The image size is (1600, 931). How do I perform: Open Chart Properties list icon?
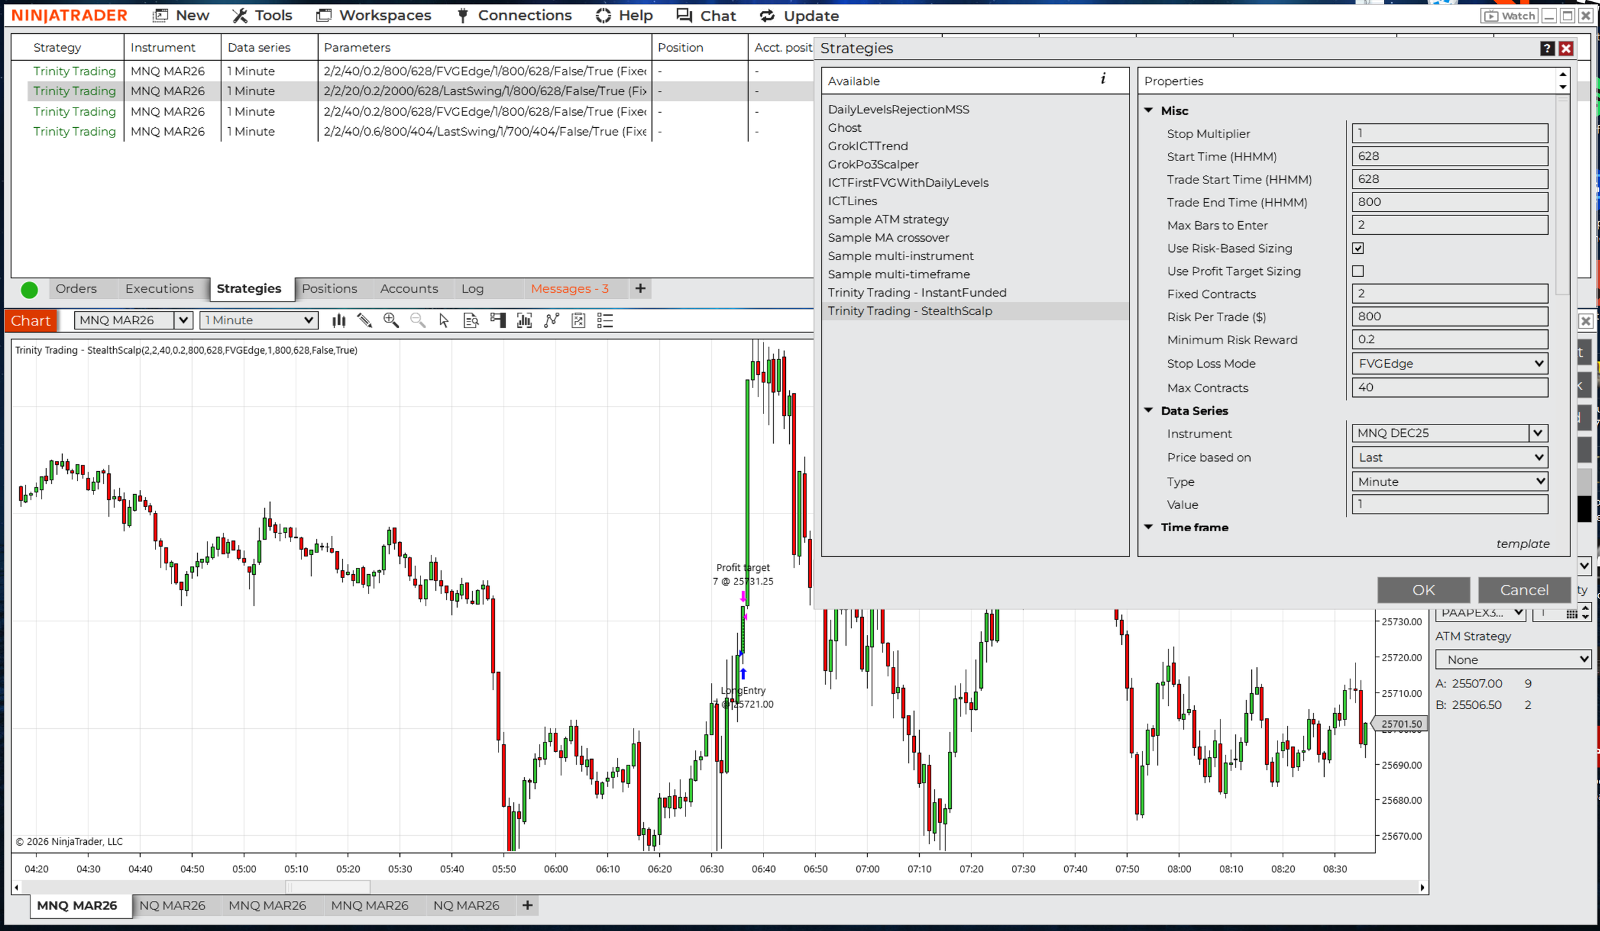click(604, 320)
